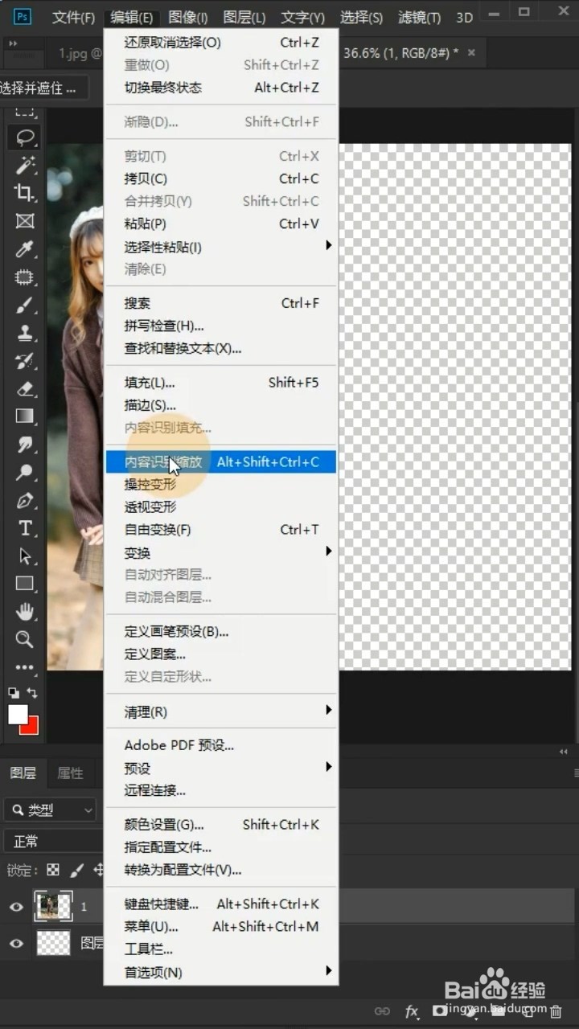Select the Patch healing tool

pyautogui.click(x=25, y=277)
